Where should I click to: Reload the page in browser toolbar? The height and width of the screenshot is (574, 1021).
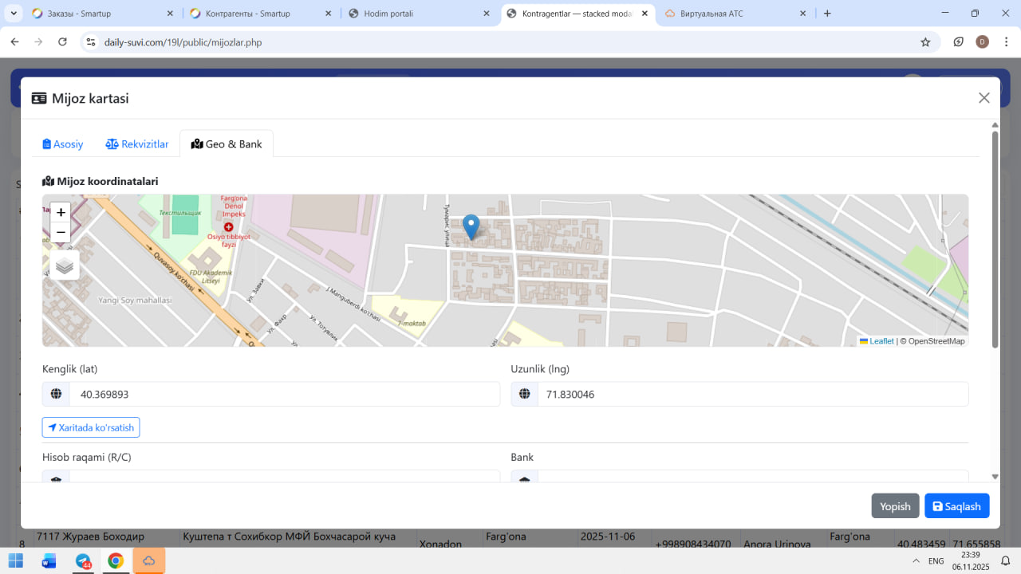coord(62,42)
